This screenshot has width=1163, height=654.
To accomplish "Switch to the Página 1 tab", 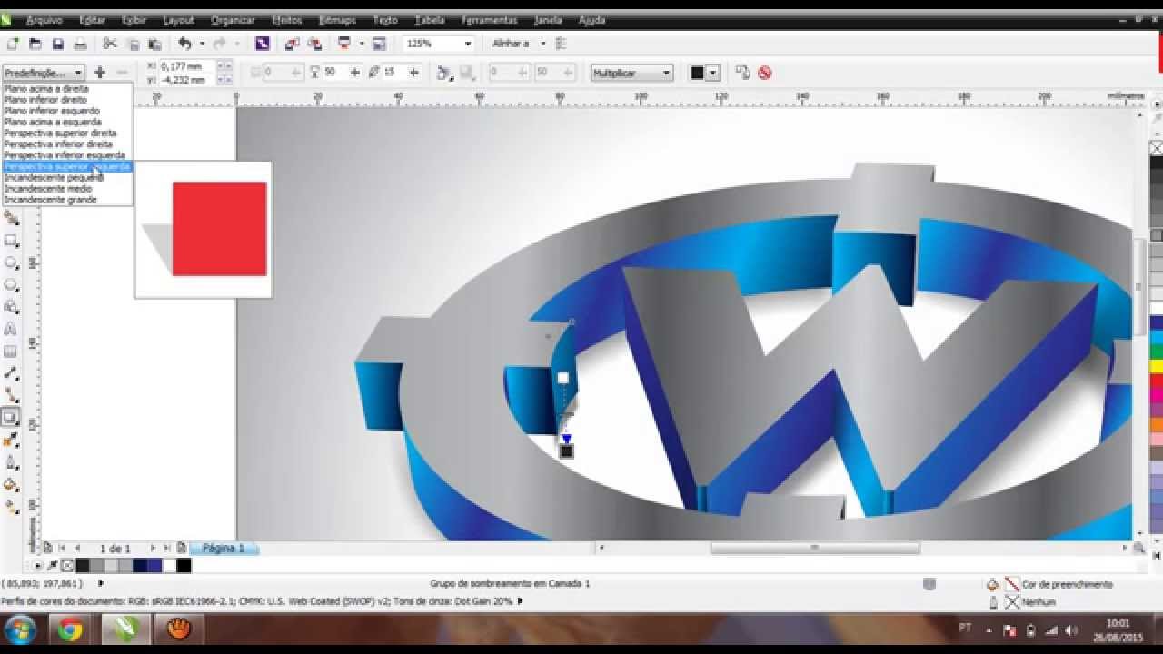I will (x=224, y=549).
